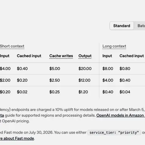Click the Long context Input column header
145x145 pixels.
pos(107,56)
